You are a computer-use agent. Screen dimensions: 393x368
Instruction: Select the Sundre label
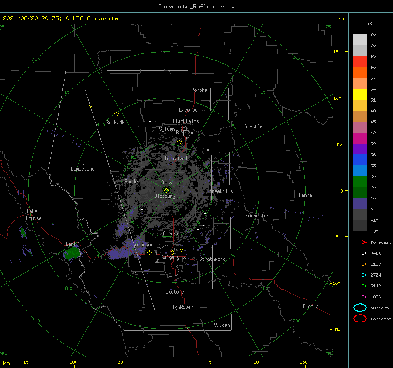[x=132, y=181]
